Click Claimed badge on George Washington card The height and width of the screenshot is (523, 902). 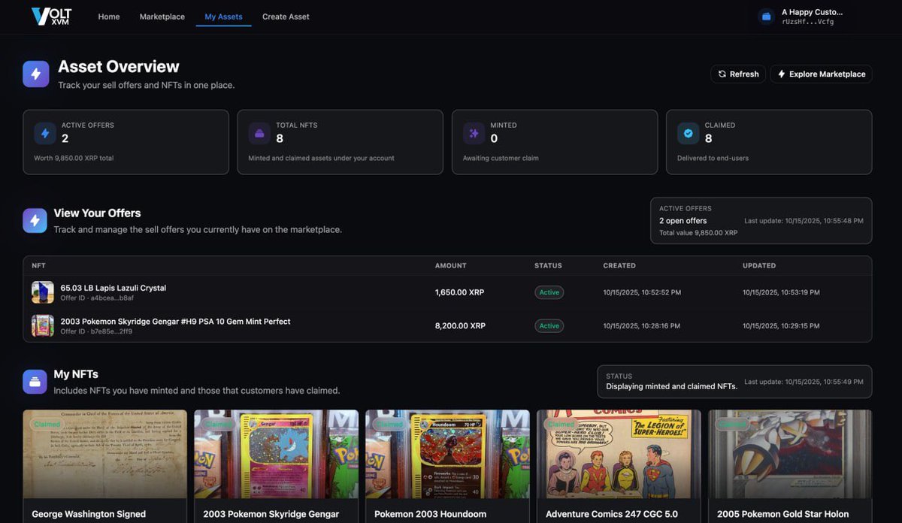[x=47, y=425]
